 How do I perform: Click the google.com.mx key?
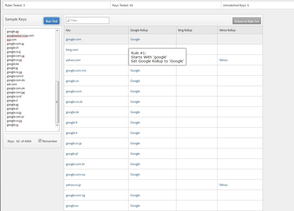(x=76, y=71)
